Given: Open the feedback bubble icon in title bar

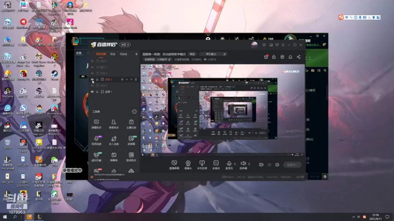Looking at the screenshot, I should 264,45.
